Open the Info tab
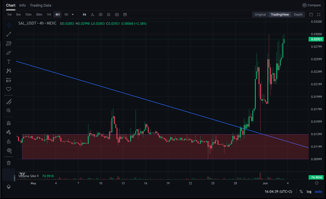 tap(23, 5)
